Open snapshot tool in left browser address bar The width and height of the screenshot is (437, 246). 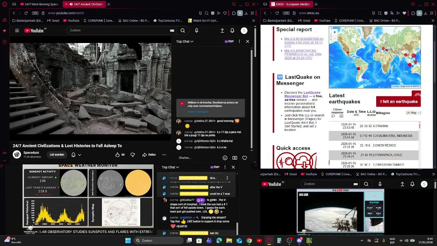coord(207,13)
